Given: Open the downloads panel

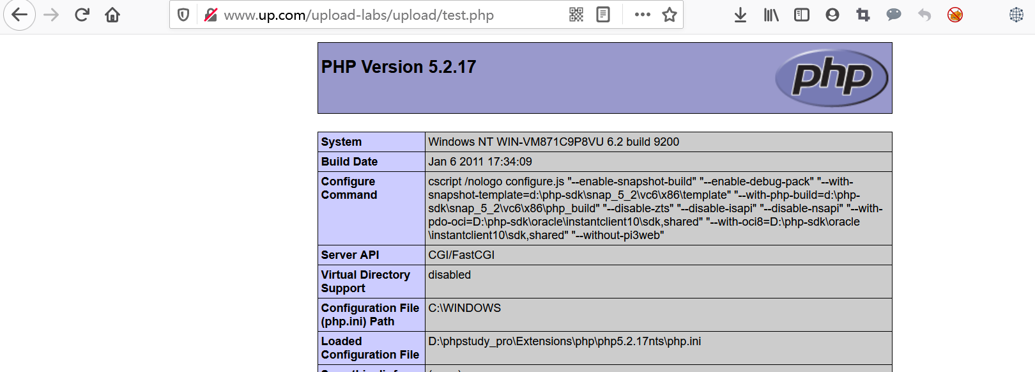Looking at the screenshot, I should pos(740,15).
